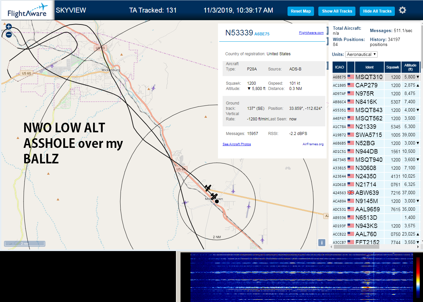
Task: Open the Units Aeronautical dropdown
Action: point(361,54)
